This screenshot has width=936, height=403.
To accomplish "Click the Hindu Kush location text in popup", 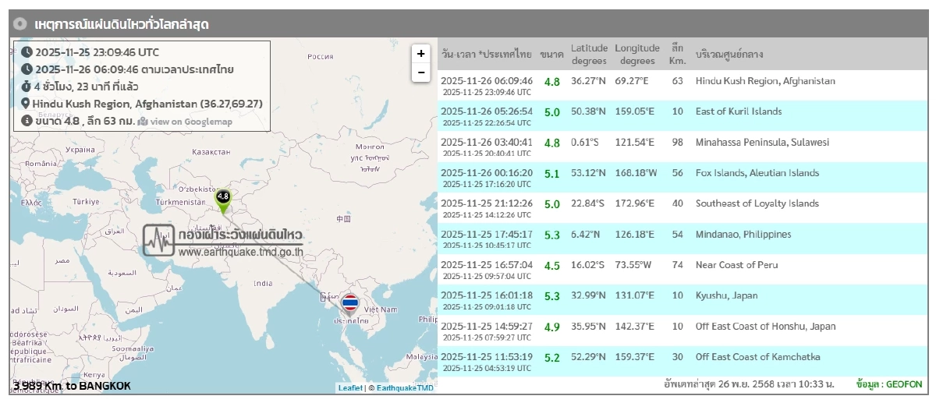I will [x=147, y=104].
